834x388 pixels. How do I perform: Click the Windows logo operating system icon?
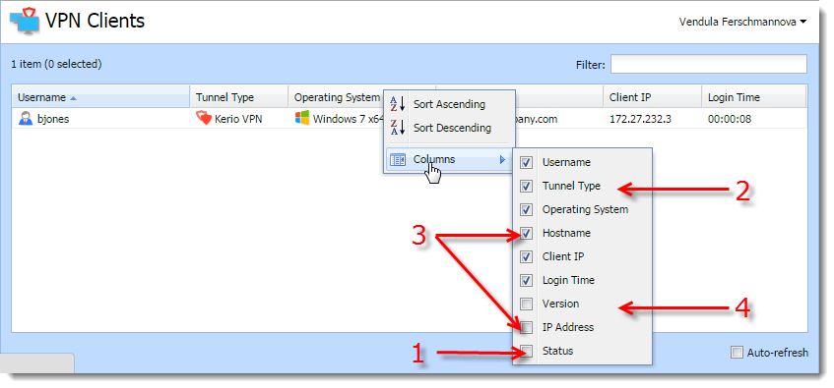pos(302,118)
